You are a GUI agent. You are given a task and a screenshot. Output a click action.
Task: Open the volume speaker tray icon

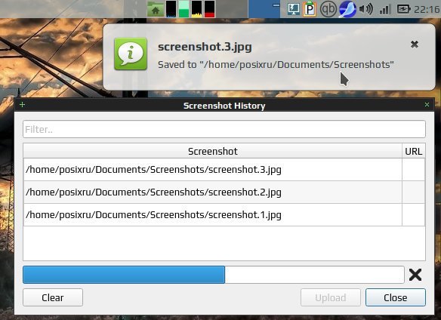(366, 9)
